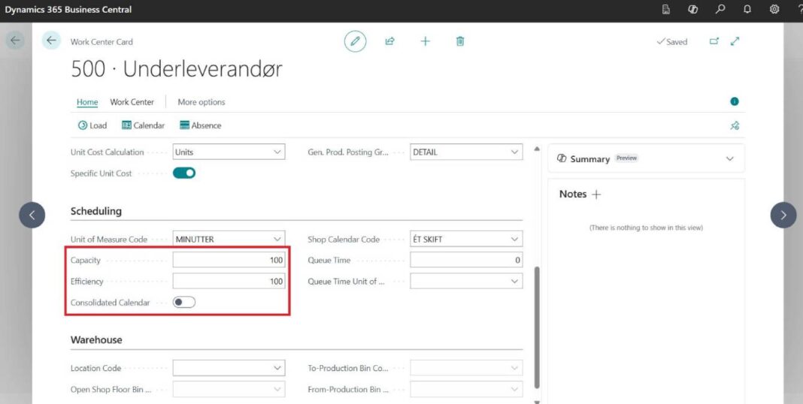Image resolution: width=803 pixels, height=404 pixels.
Task: Enable Consolidated Calendar toggle
Action: tap(184, 303)
